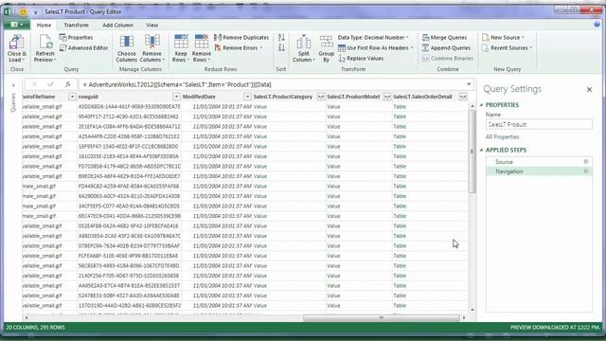Open the PhotoFileName column filter dropdown

pos(72,97)
